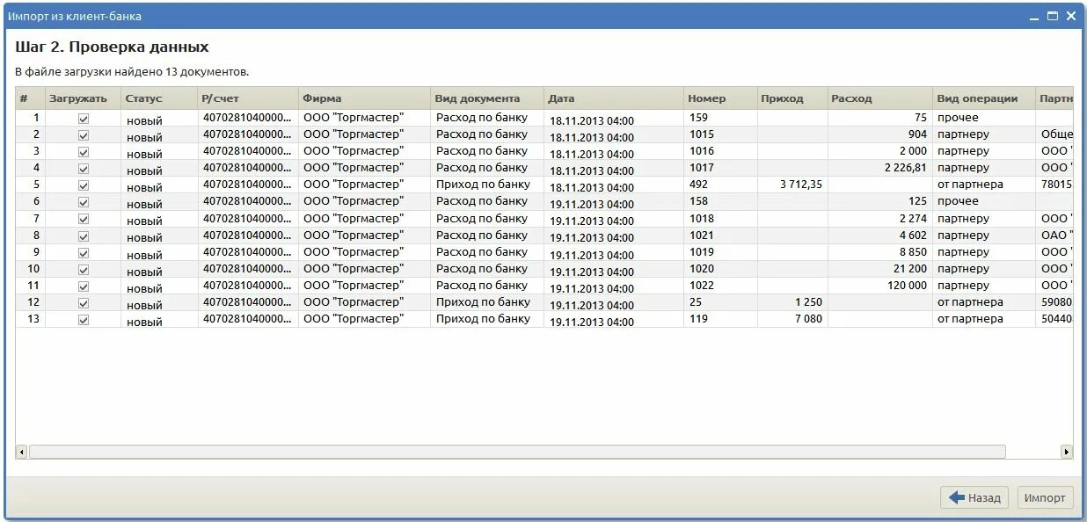Select the income amount 1 250 cell
This screenshot has height=522, width=1087.
792,303
